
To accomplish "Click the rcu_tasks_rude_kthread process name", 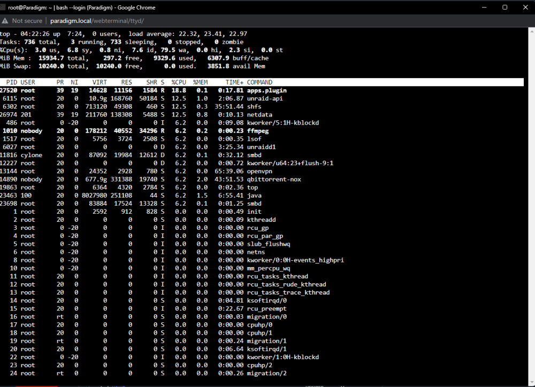I will [x=287, y=285].
